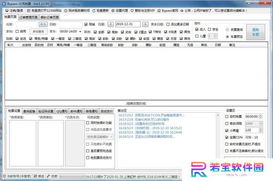Toggle the 一等座 seat checkbox

click(x=53, y=39)
